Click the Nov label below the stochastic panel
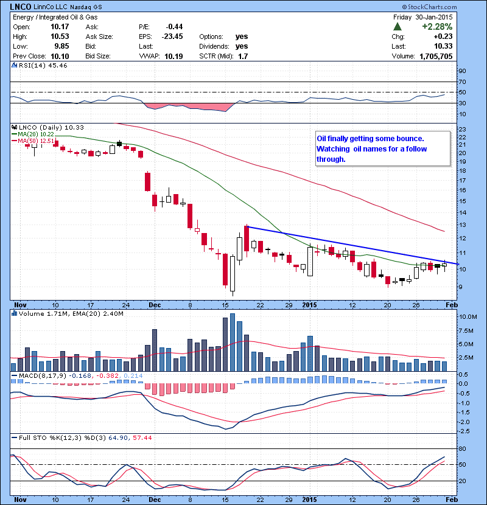The image size is (487, 505). [x=20, y=499]
